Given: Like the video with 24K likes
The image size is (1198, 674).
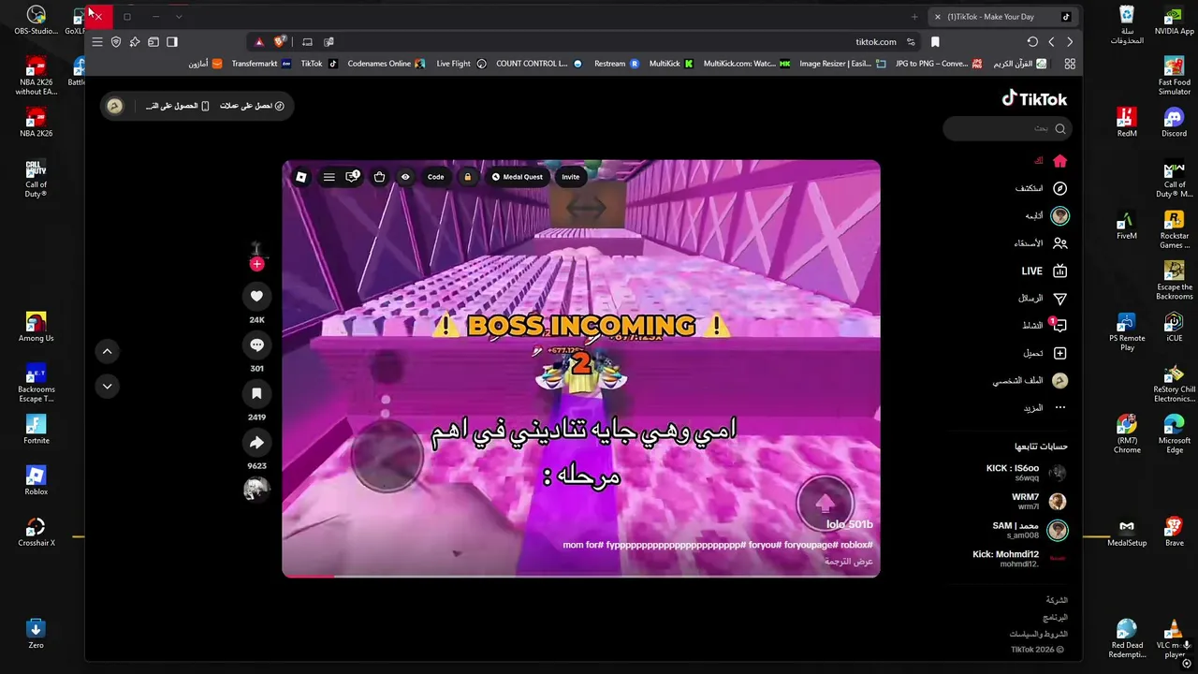Looking at the screenshot, I should (256, 297).
